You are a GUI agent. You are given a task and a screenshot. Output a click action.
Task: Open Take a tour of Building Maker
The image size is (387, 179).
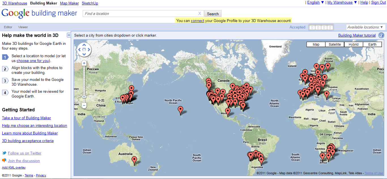pos(26,118)
